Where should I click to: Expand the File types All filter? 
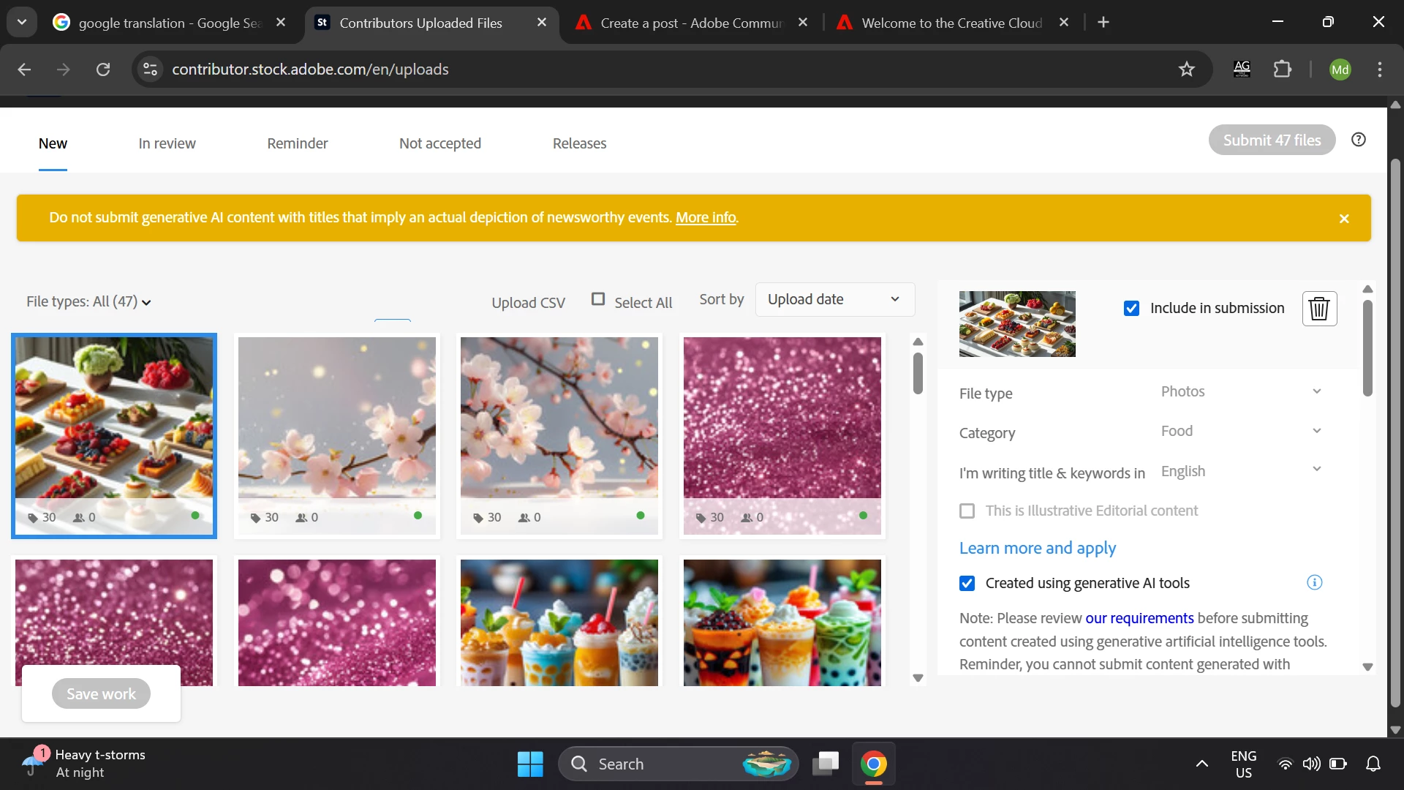click(x=88, y=302)
